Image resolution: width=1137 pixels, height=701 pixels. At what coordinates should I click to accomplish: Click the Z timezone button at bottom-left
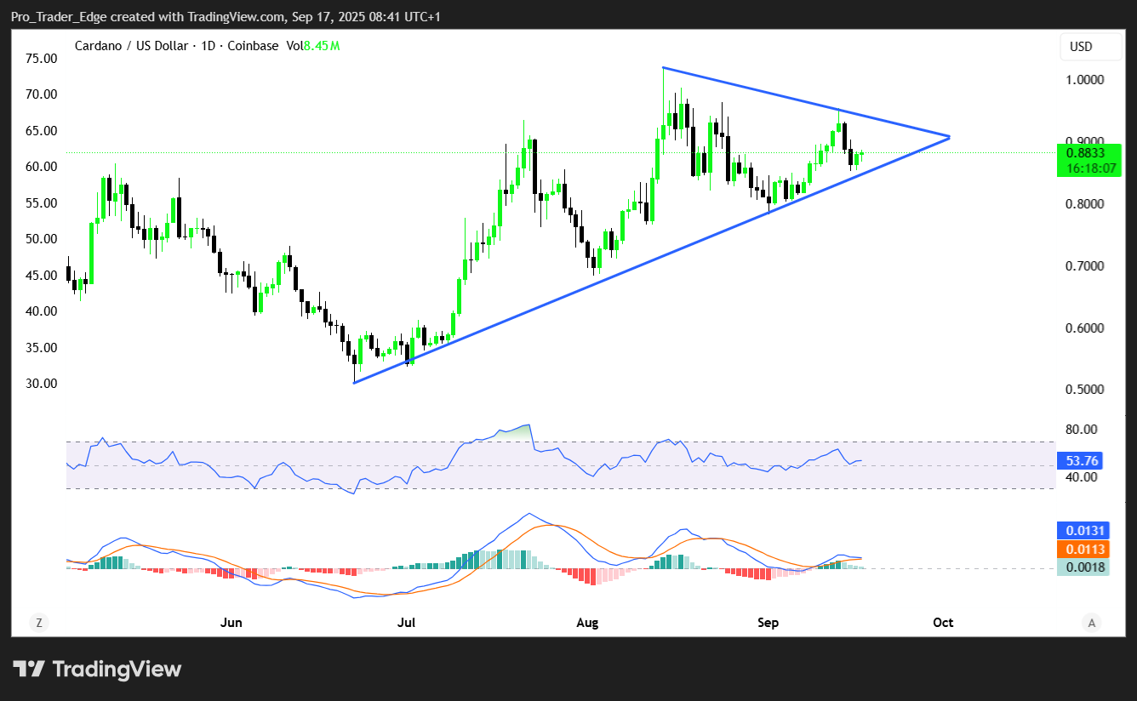click(38, 623)
